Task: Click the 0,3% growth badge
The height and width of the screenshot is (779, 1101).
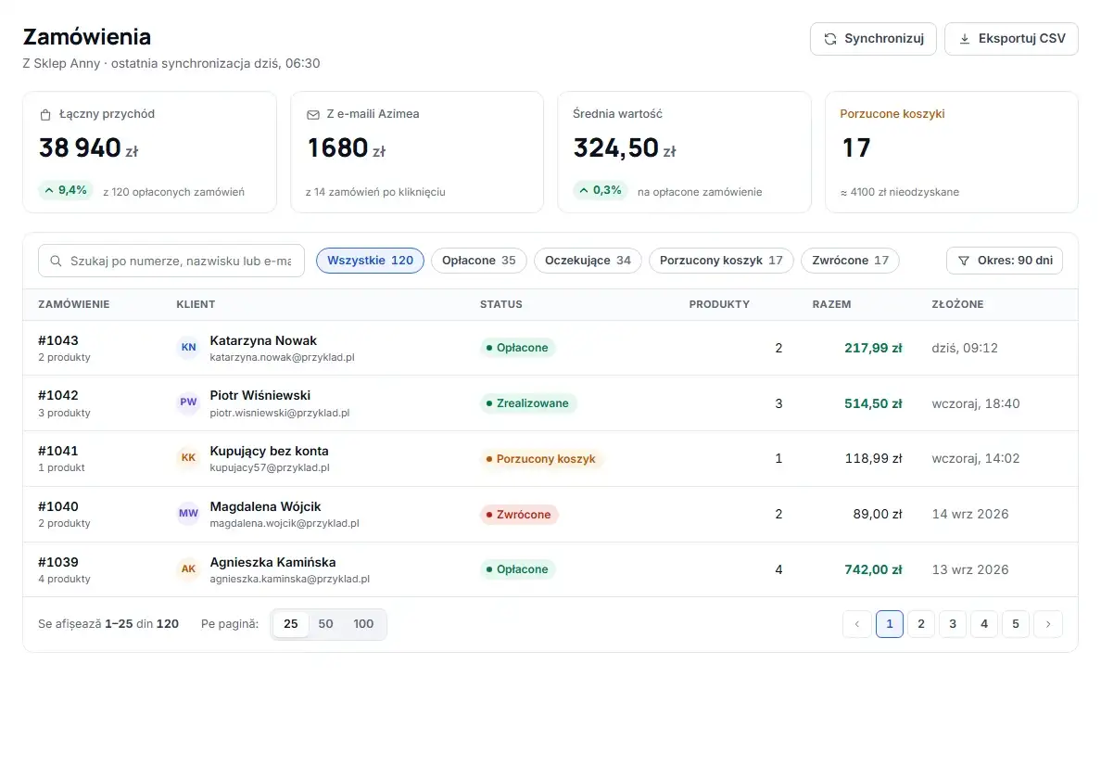Action: [601, 190]
